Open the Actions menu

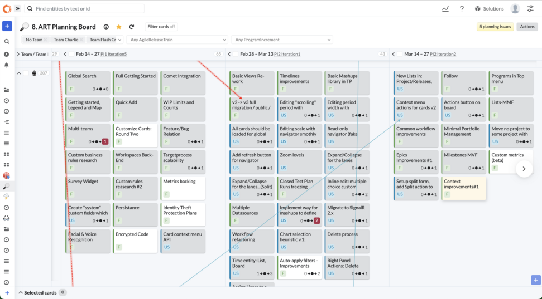coord(527,27)
